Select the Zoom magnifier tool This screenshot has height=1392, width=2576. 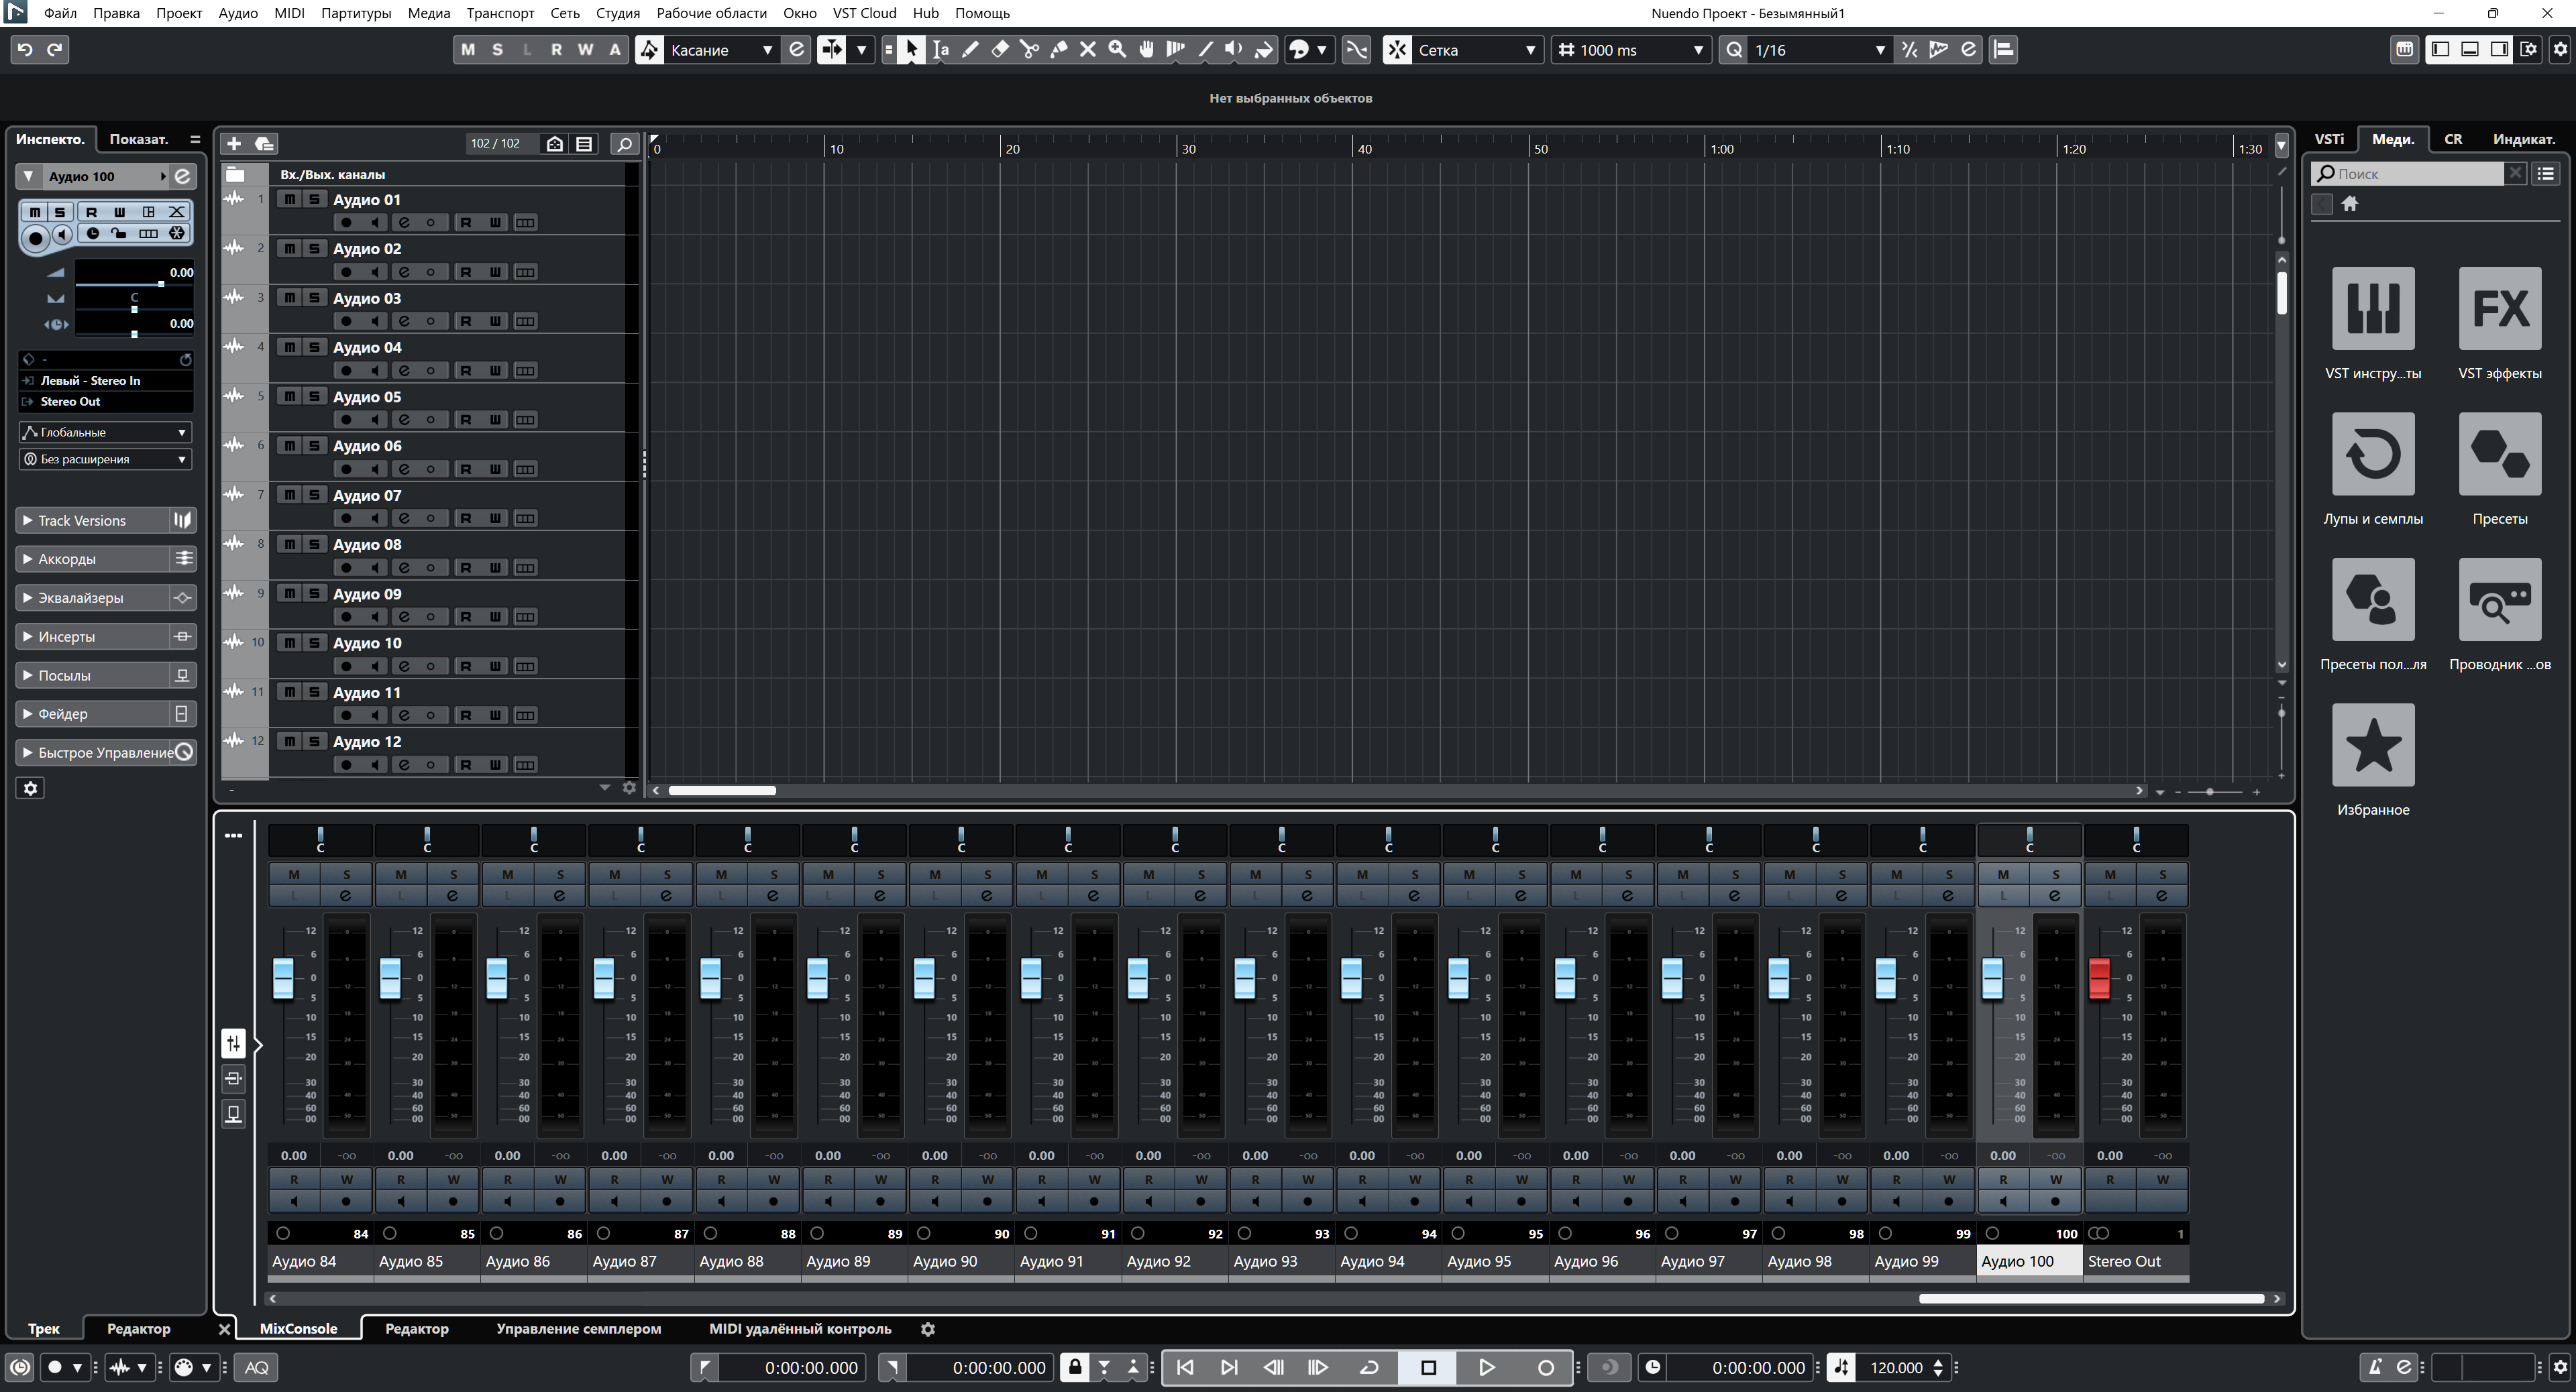(1118, 50)
